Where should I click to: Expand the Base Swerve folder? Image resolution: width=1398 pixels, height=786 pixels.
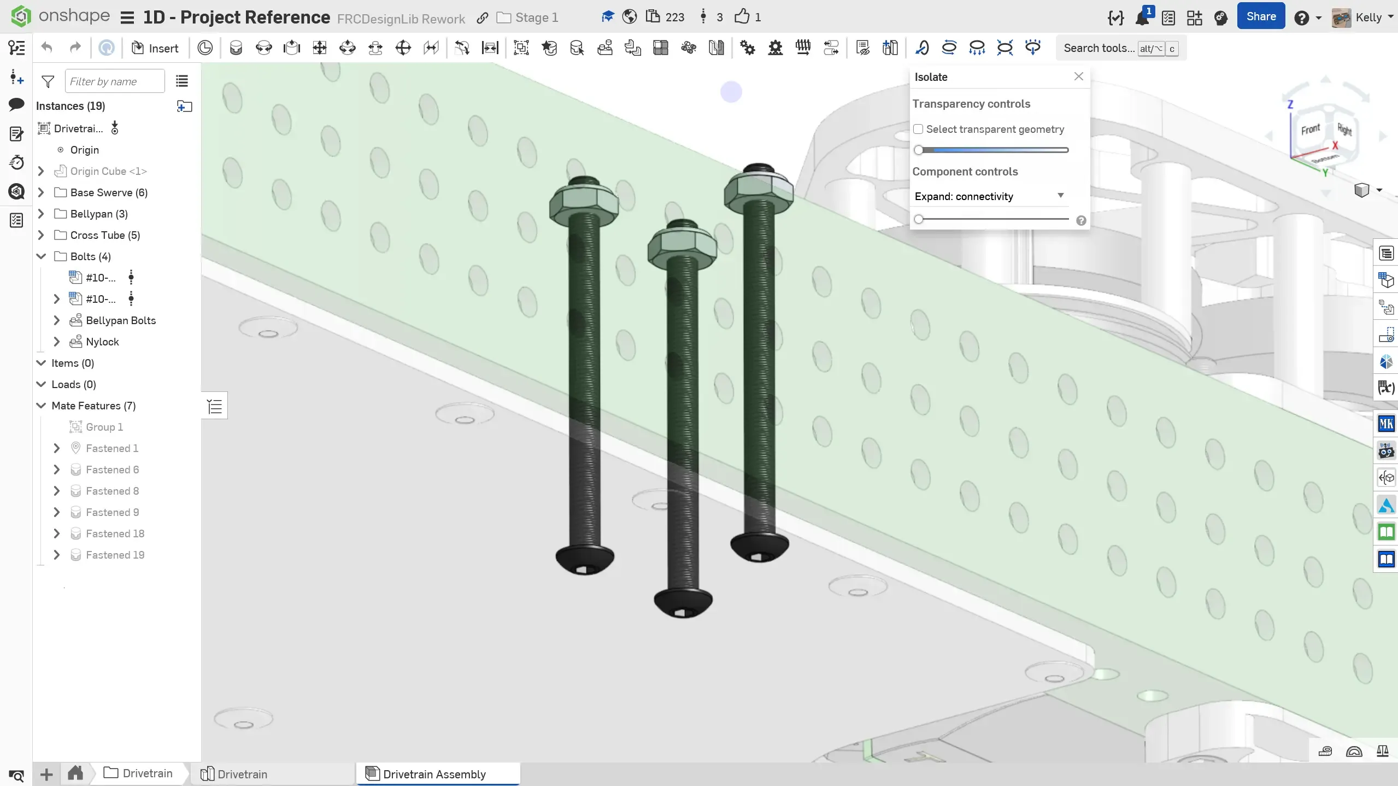pyautogui.click(x=41, y=192)
